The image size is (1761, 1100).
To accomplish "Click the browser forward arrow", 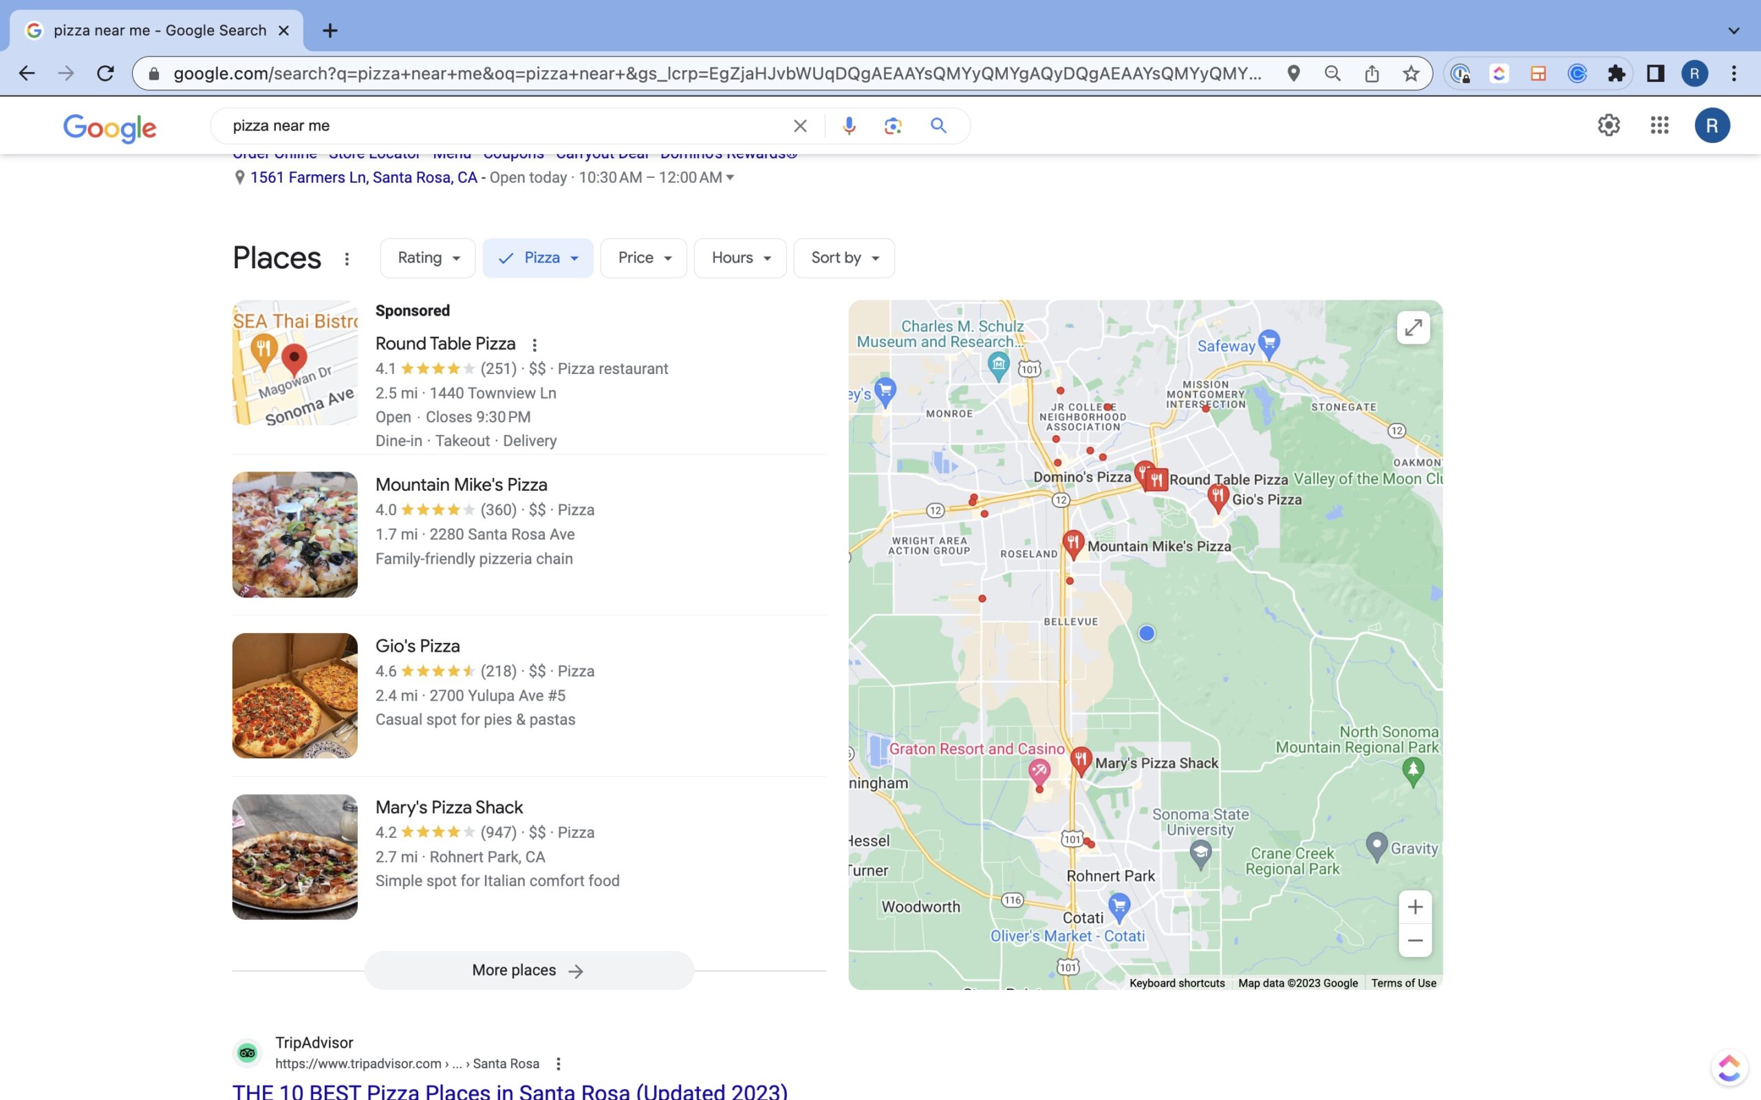I will (66, 74).
